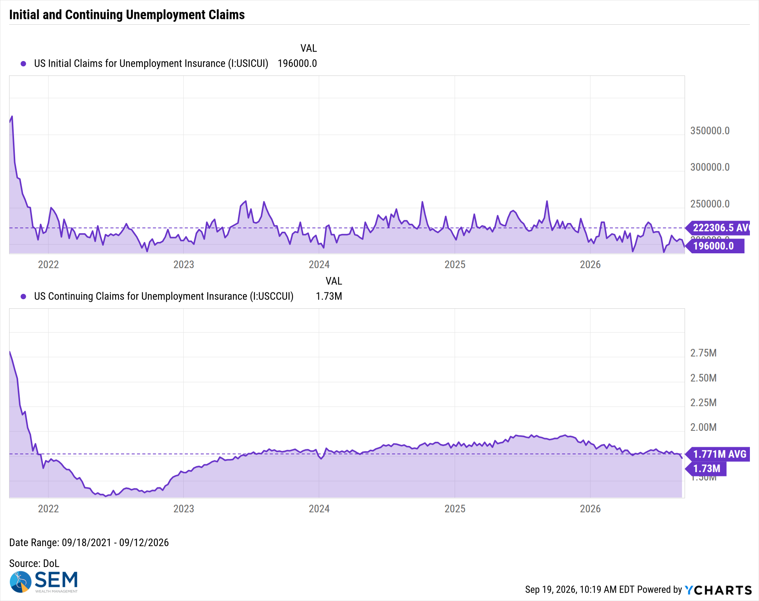
Task: Click the 350000.0 y-axis label
Action: (x=710, y=131)
